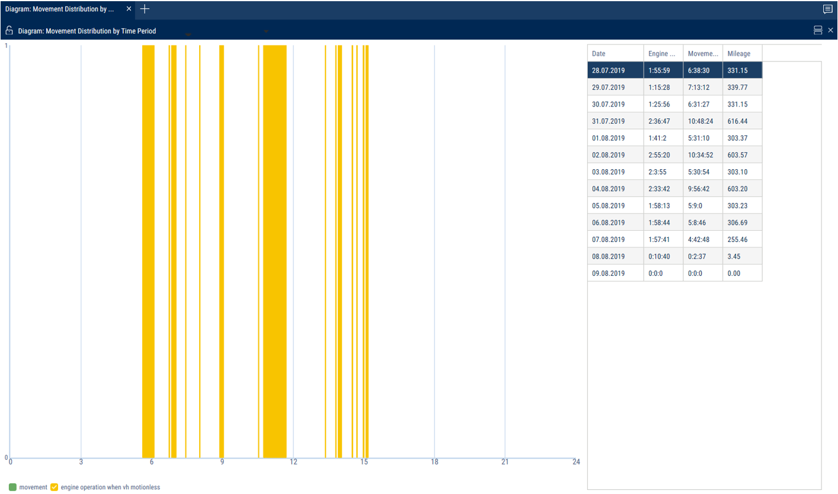Sort table by Mileage column header
Viewport: 838px width, 494px height.
pyautogui.click(x=742, y=53)
